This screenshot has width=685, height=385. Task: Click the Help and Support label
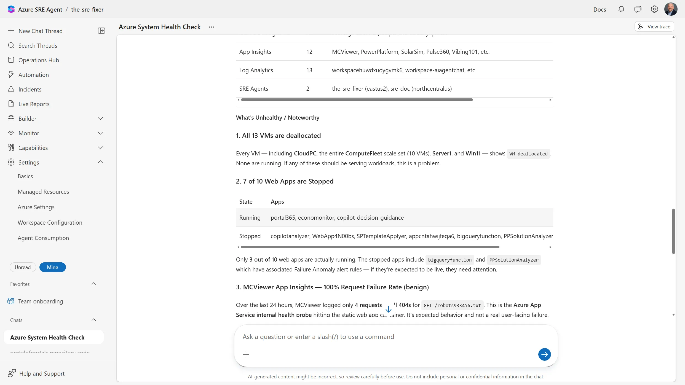pos(42,373)
